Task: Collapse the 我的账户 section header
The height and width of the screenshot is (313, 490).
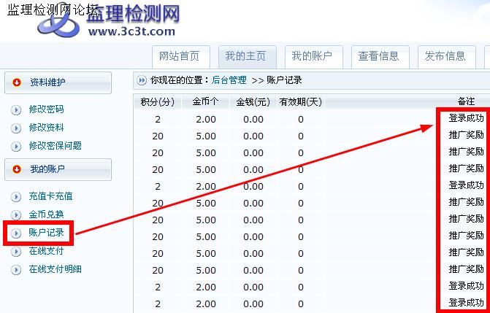Action: tap(58, 169)
